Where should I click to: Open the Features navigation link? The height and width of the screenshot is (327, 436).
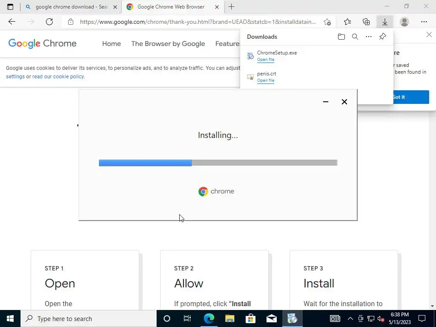[x=228, y=44]
